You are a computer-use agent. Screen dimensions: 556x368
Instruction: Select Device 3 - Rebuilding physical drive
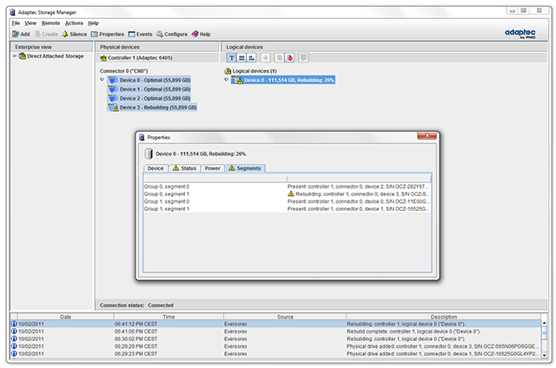152,108
